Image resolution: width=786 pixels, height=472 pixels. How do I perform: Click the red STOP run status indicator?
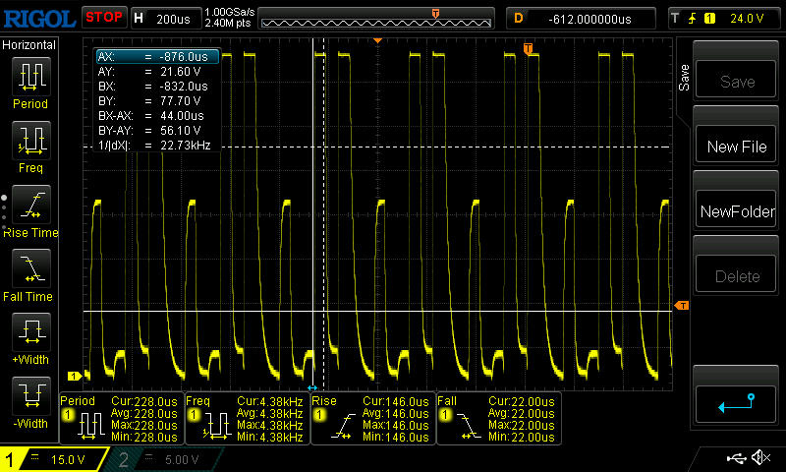[x=104, y=17]
